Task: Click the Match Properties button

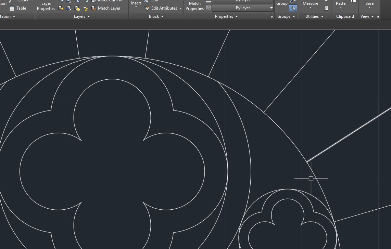Action: click(x=194, y=6)
